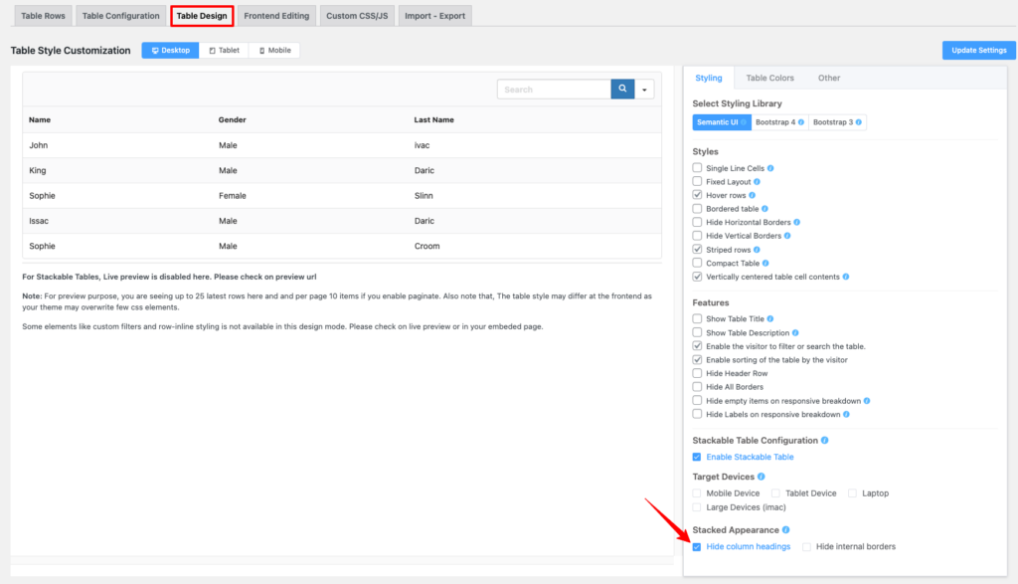Click info icon on Semantic UI button
This screenshot has height=584, width=1018.
click(x=744, y=122)
